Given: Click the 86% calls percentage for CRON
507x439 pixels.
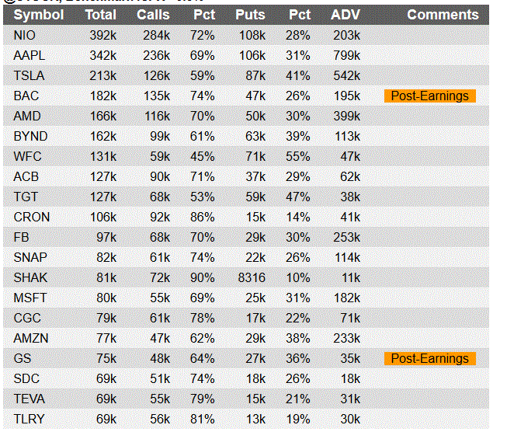Looking at the screenshot, I should (203, 217).
